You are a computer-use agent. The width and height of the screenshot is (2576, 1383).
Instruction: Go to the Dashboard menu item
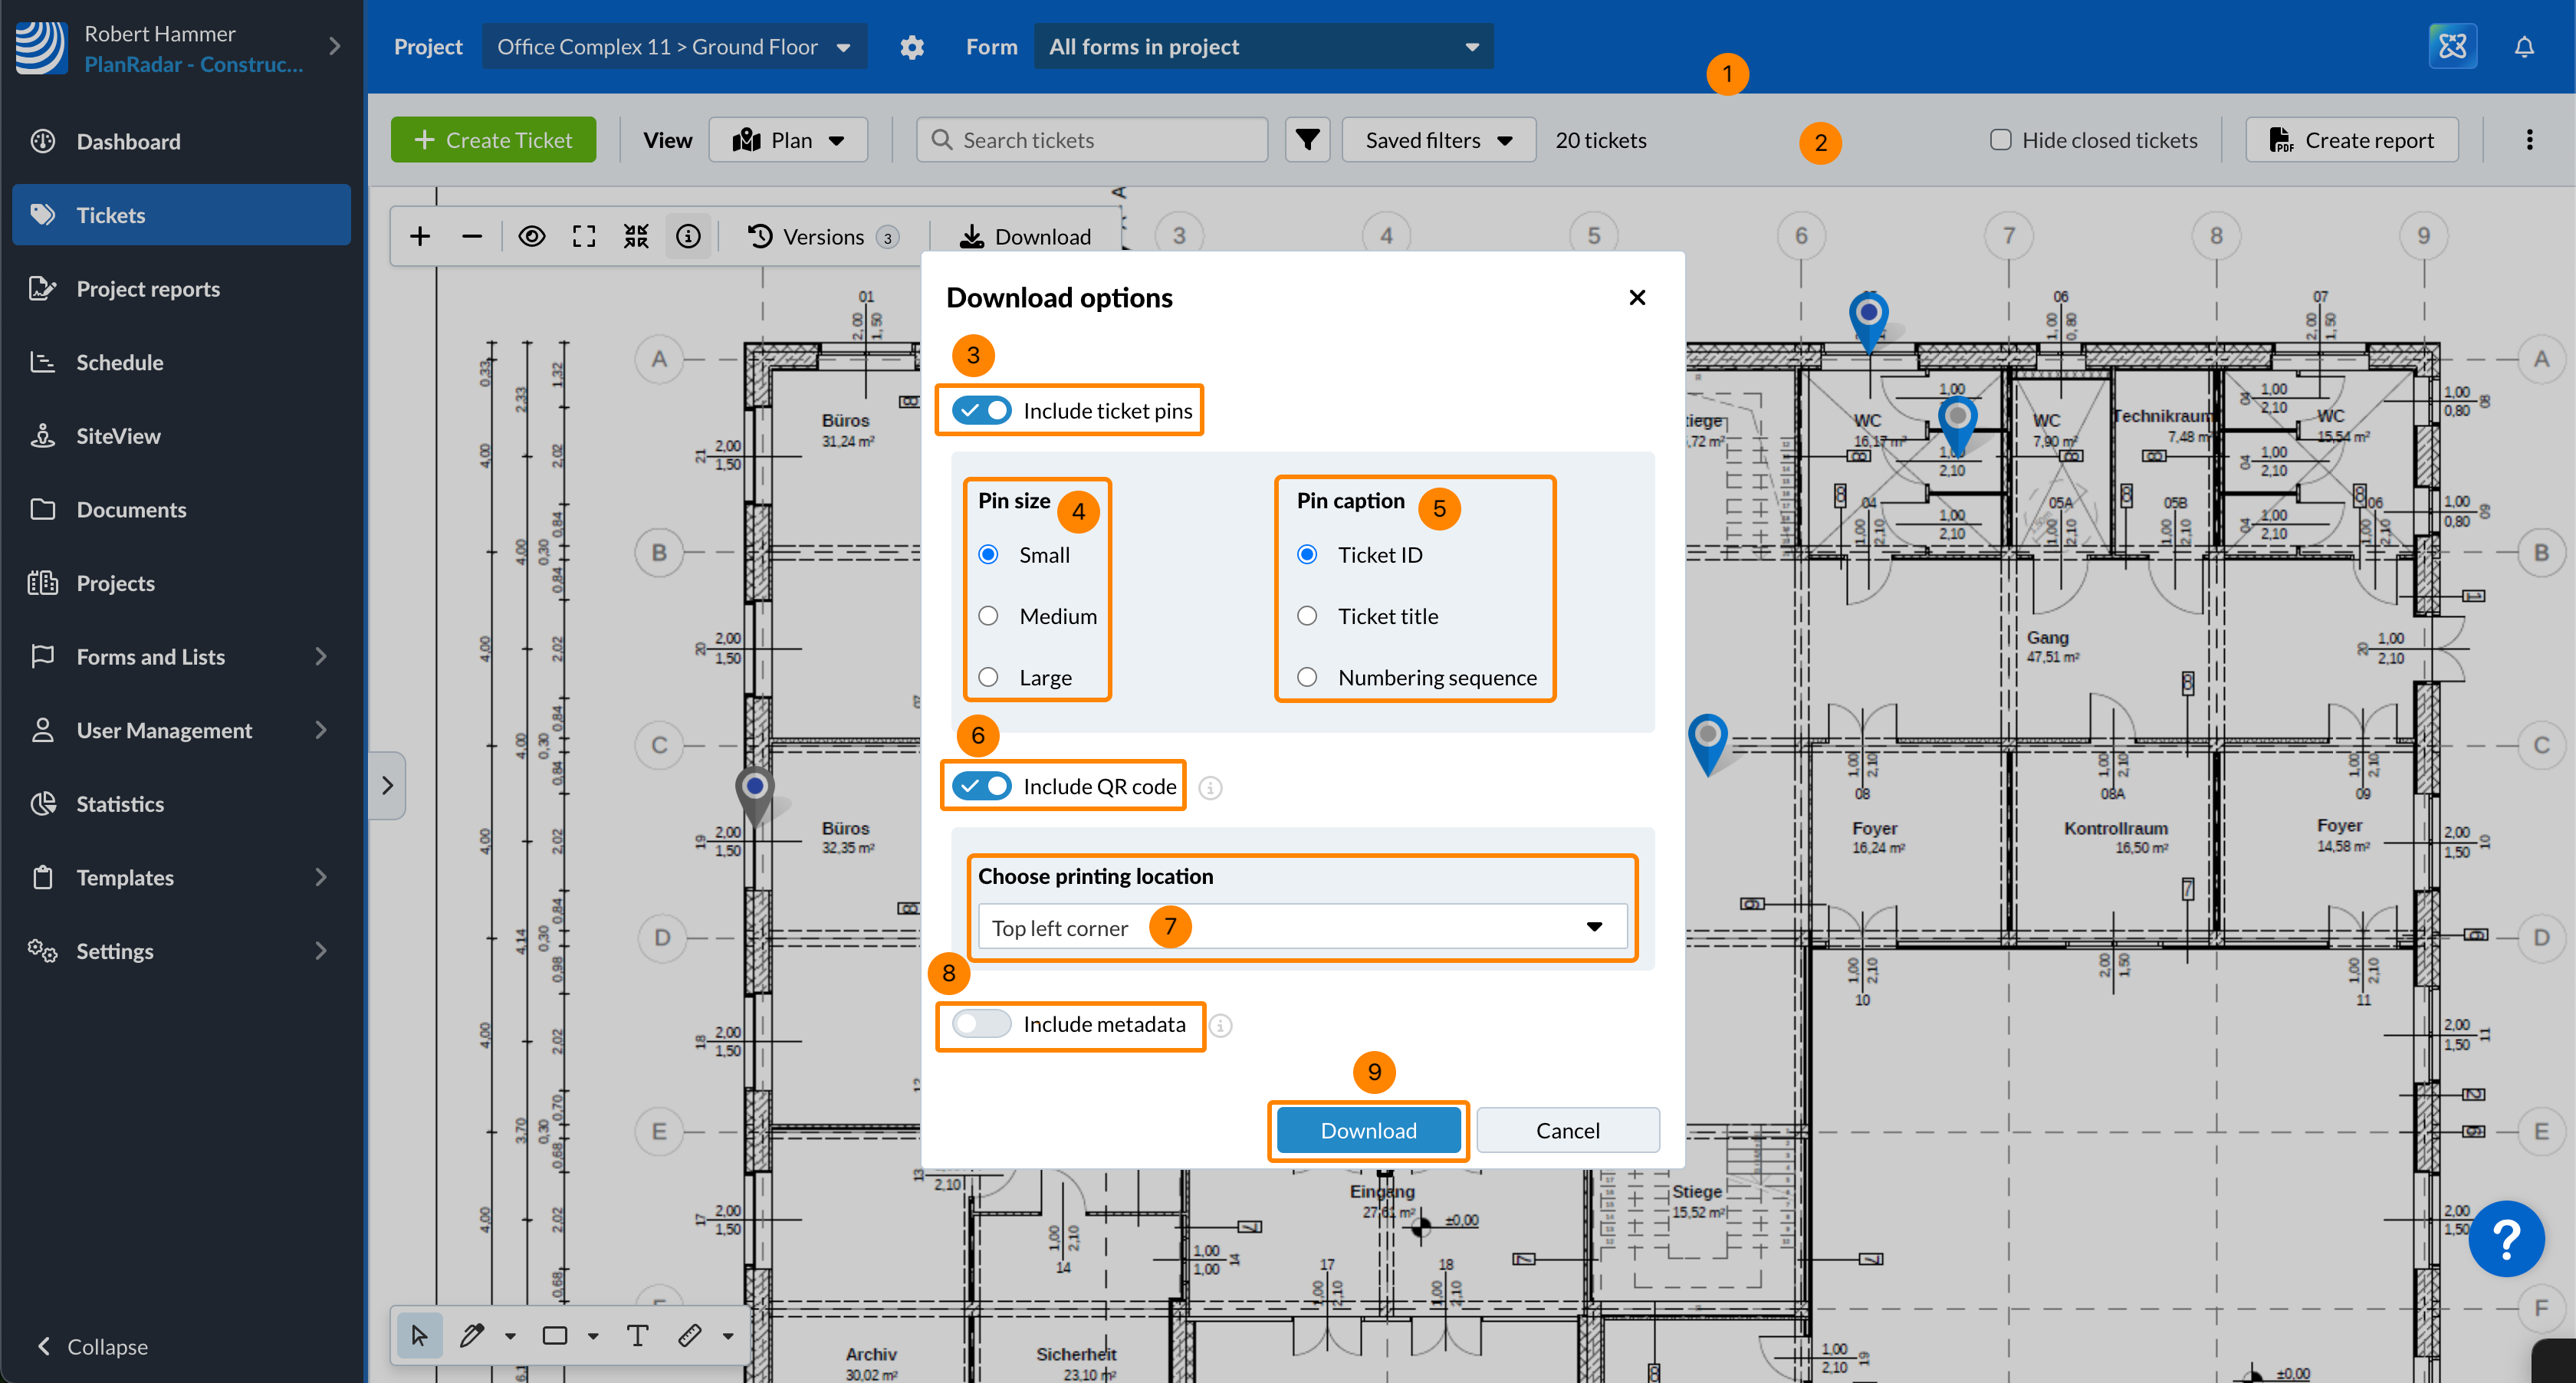128,142
